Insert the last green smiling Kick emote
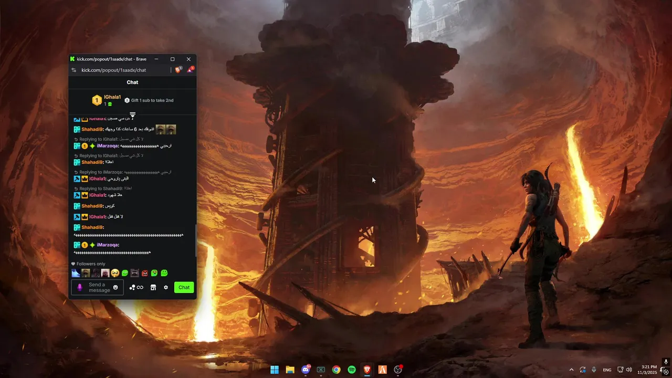 pyautogui.click(x=164, y=273)
